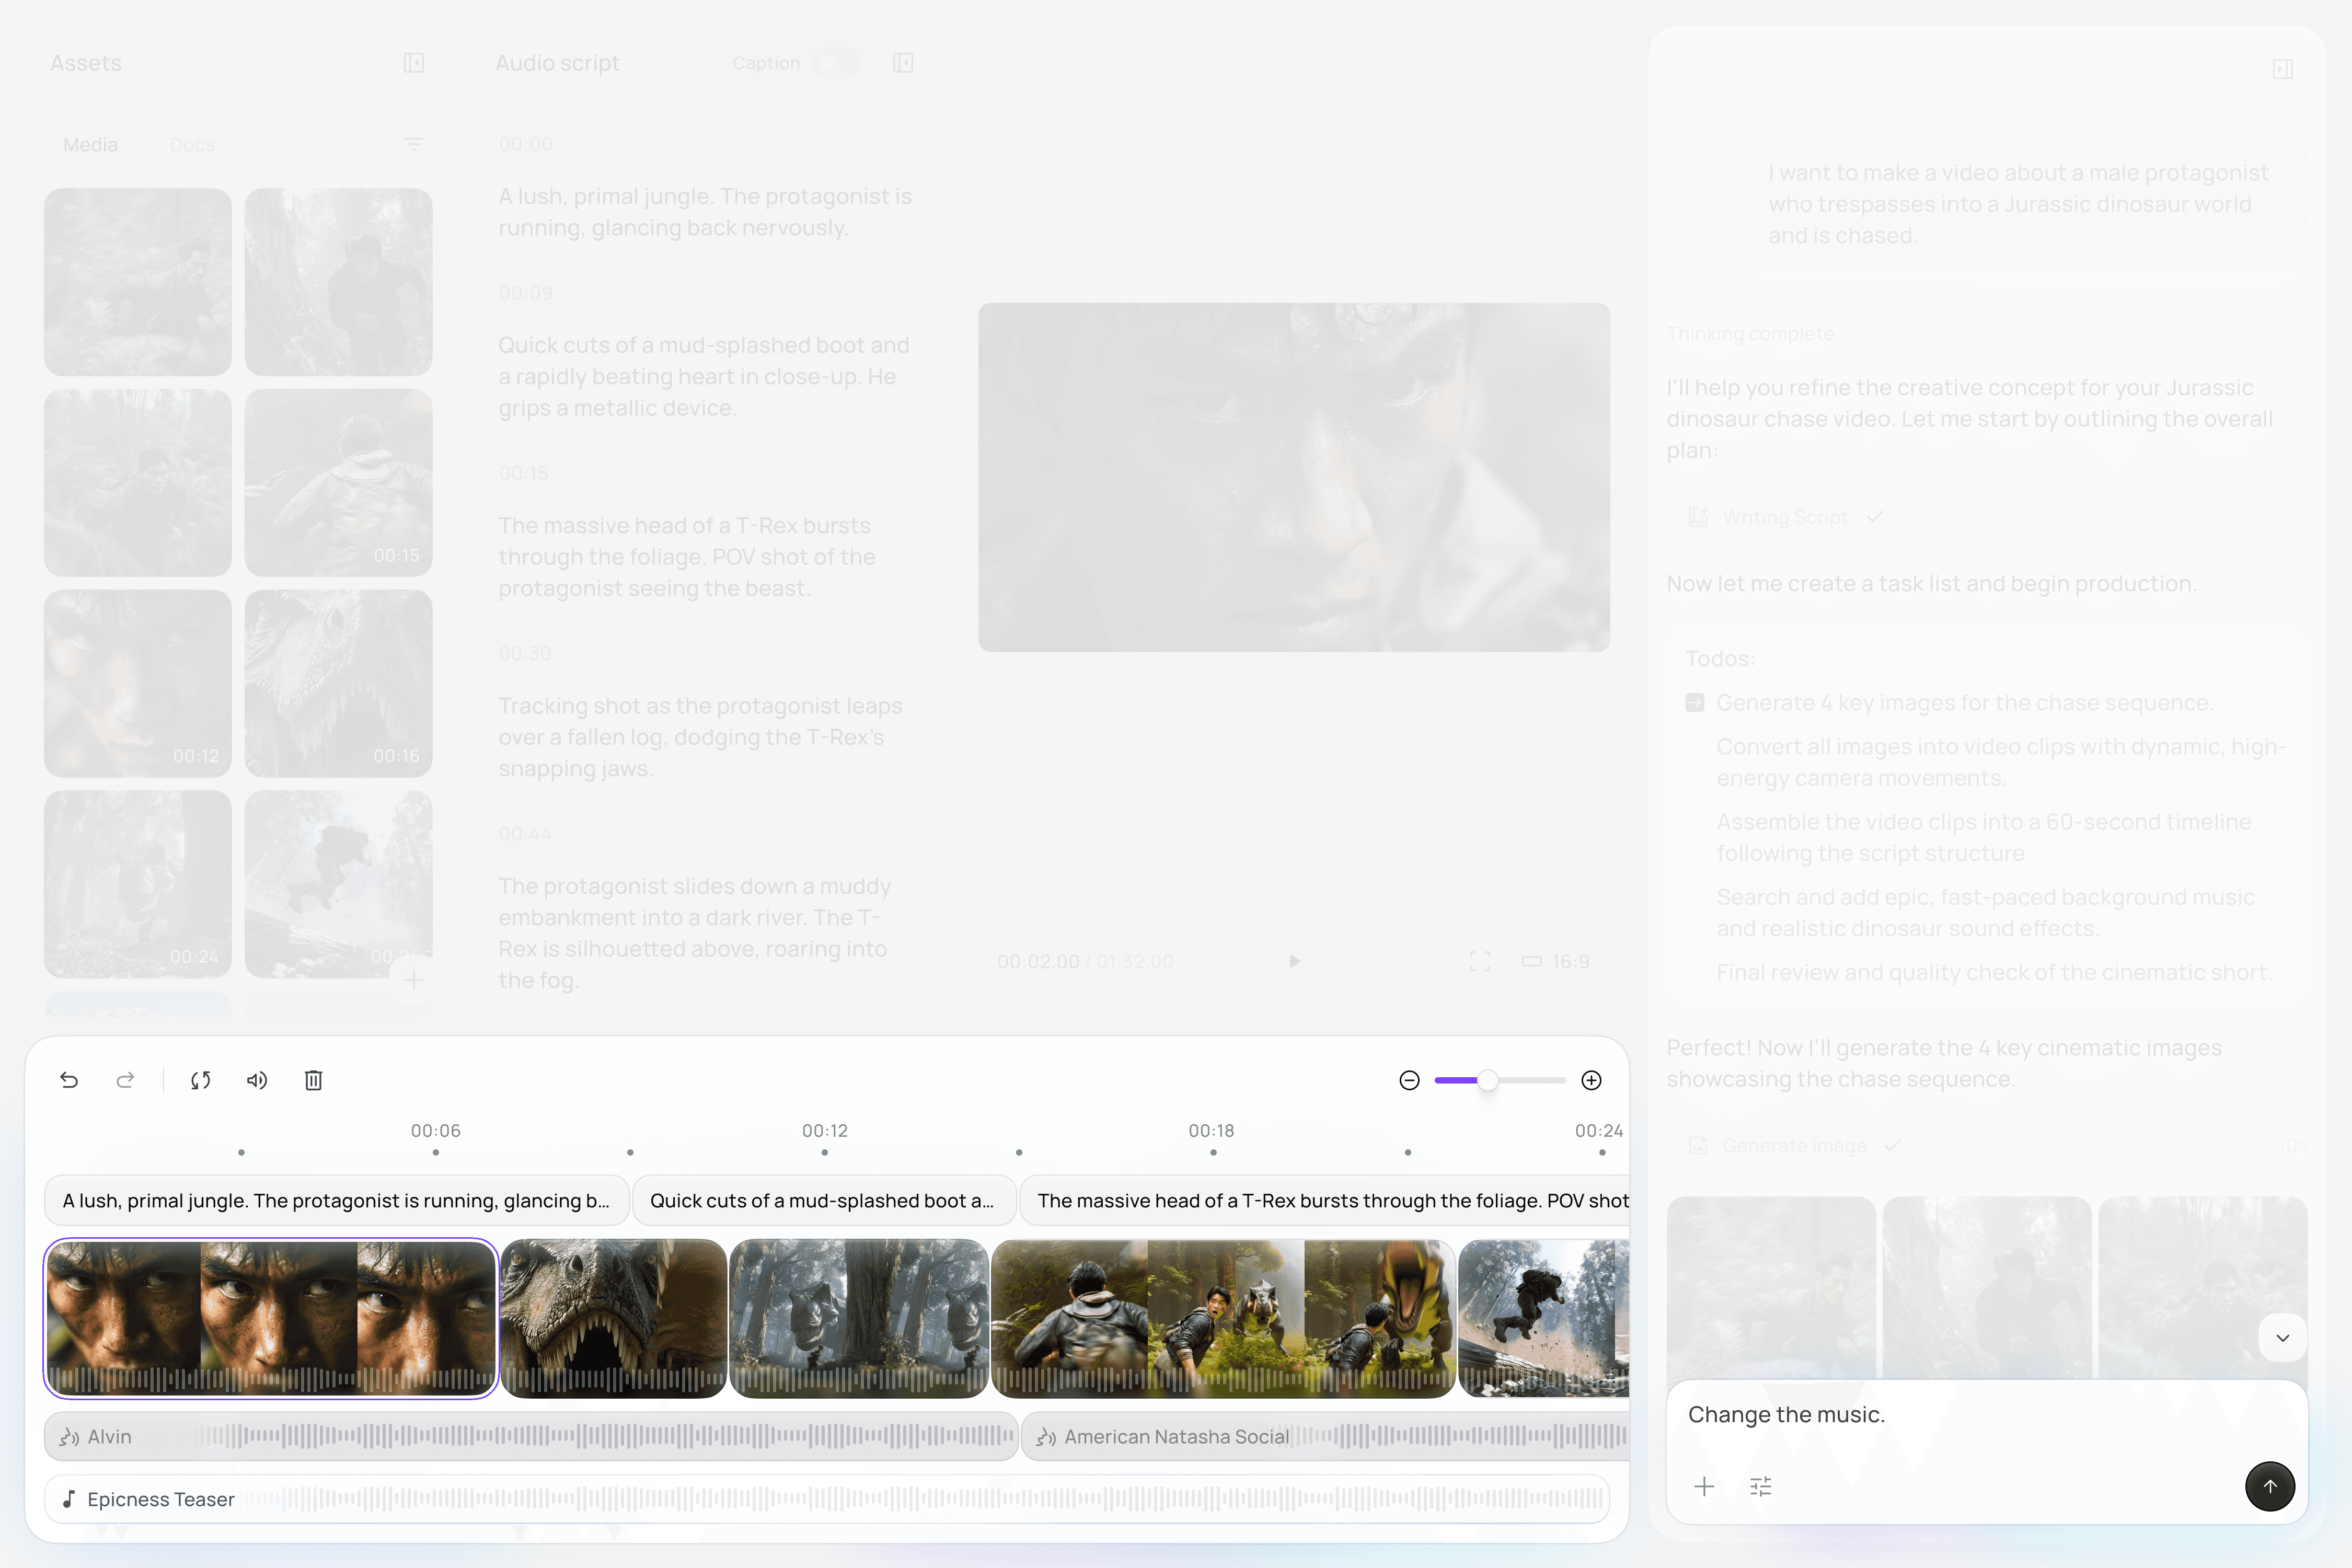Click the undo arrow in timeline toolbar
This screenshot has width=2352, height=1568.
69,1080
